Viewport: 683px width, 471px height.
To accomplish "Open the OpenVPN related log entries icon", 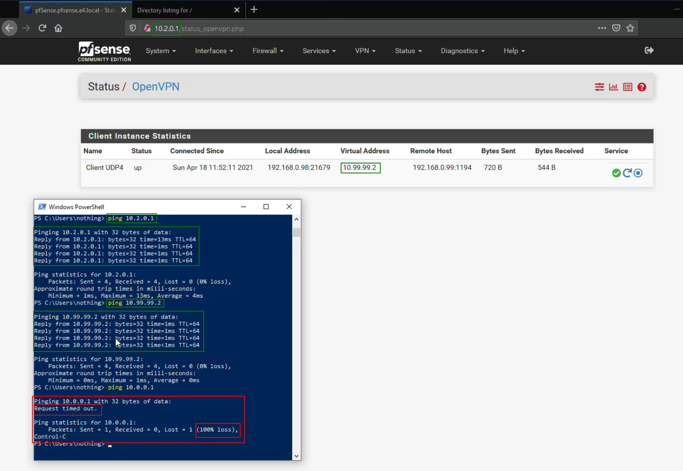I will pyautogui.click(x=628, y=87).
